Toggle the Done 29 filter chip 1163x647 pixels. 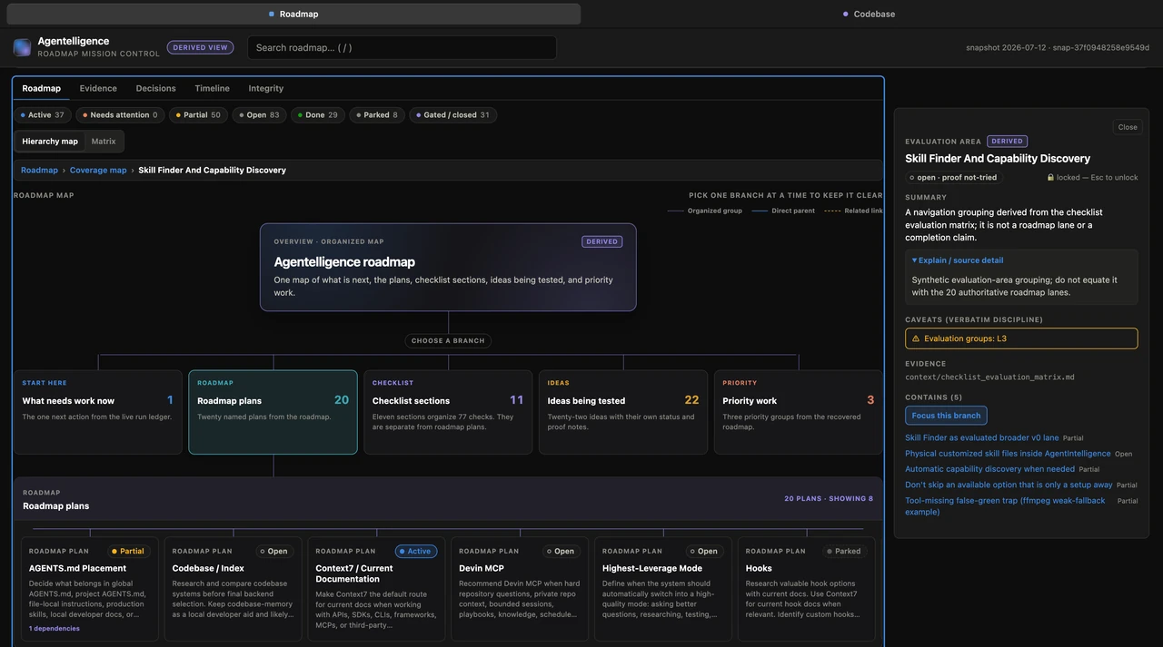[x=318, y=115]
